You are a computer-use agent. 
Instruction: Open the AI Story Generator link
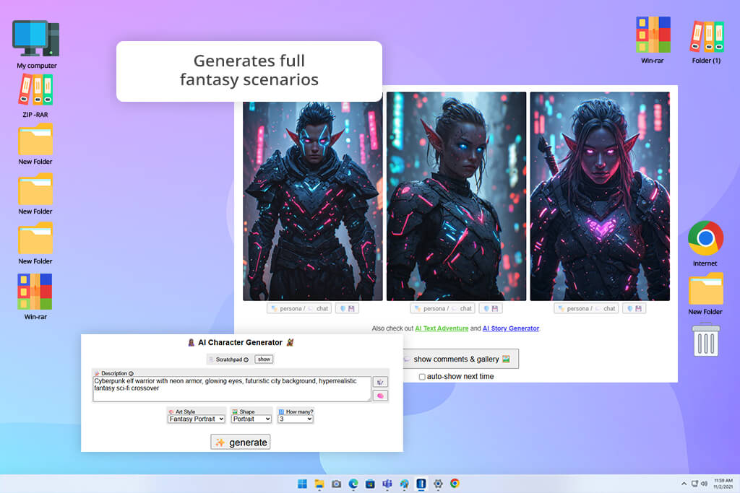pos(511,328)
